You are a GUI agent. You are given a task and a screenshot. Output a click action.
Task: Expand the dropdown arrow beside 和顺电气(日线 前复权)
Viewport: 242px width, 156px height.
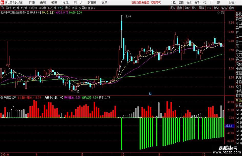[28, 13]
